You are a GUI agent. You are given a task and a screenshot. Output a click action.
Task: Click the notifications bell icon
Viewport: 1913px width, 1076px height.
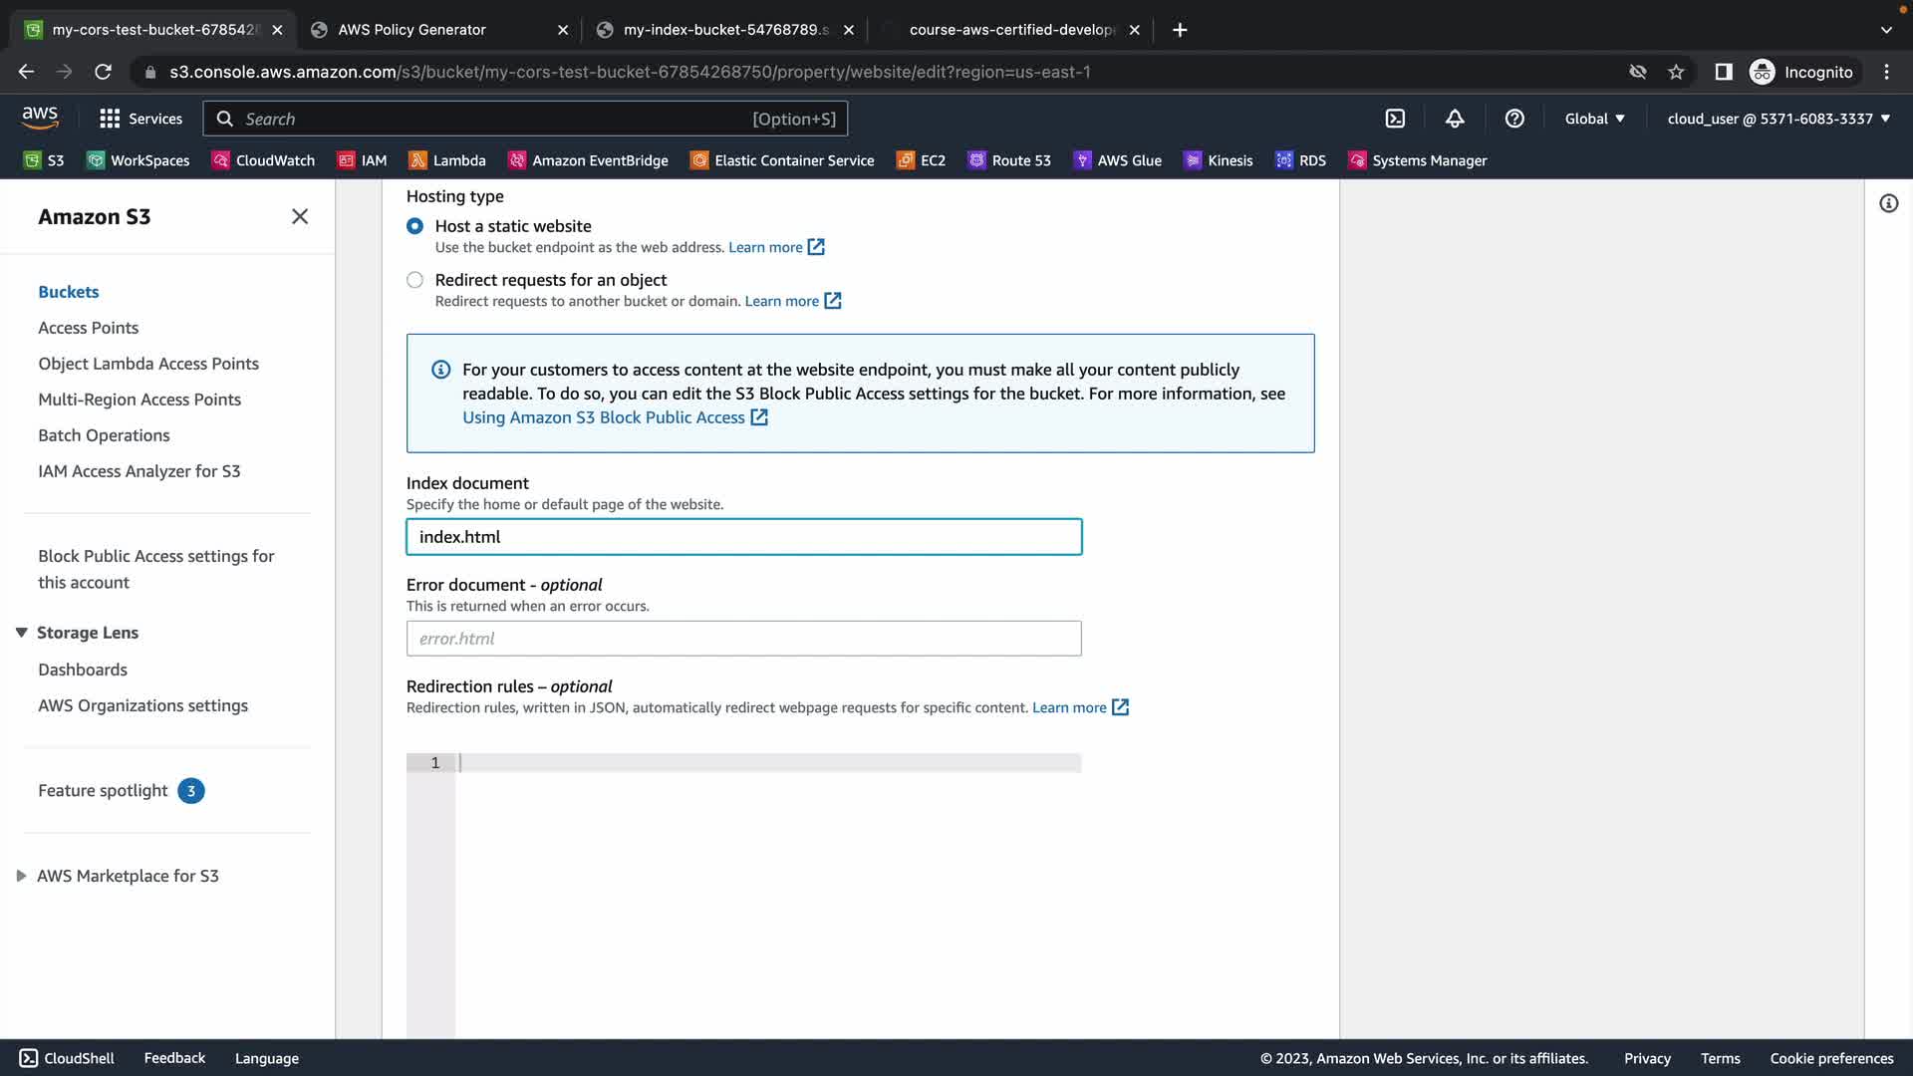coord(1455,119)
